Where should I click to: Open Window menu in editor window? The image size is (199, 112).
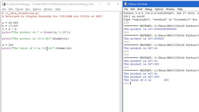(x=48, y=9)
